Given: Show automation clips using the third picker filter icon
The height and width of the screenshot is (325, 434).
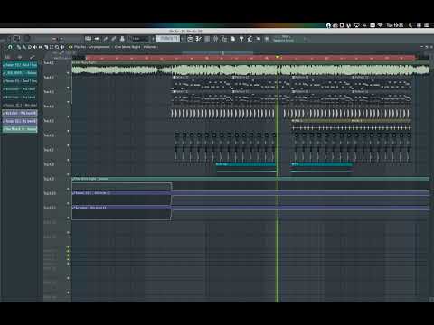Looking at the screenshot, I should pos(32,57).
